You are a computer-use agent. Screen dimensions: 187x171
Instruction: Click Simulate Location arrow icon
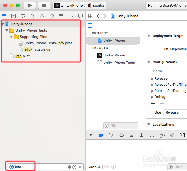(x=172, y=135)
